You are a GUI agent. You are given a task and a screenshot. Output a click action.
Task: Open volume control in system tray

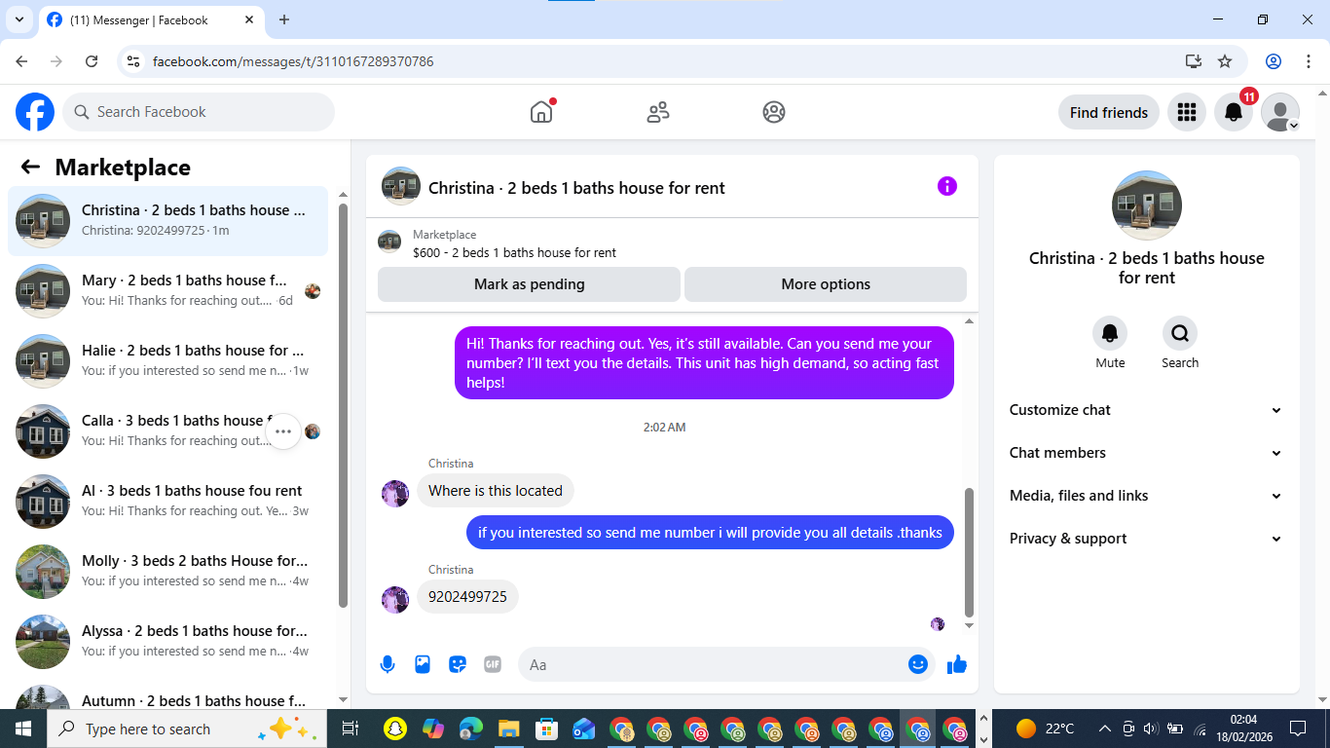coord(1151,729)
